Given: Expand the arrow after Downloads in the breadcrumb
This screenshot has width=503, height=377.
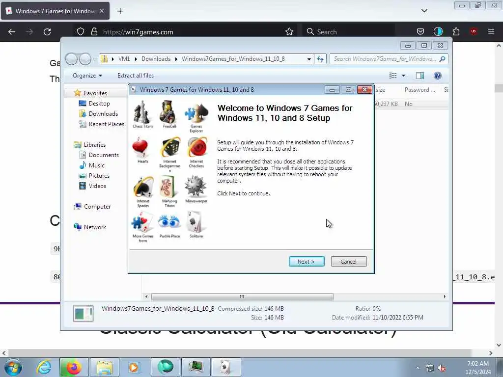Looking at the screenshot, I should tap(176, 59).
